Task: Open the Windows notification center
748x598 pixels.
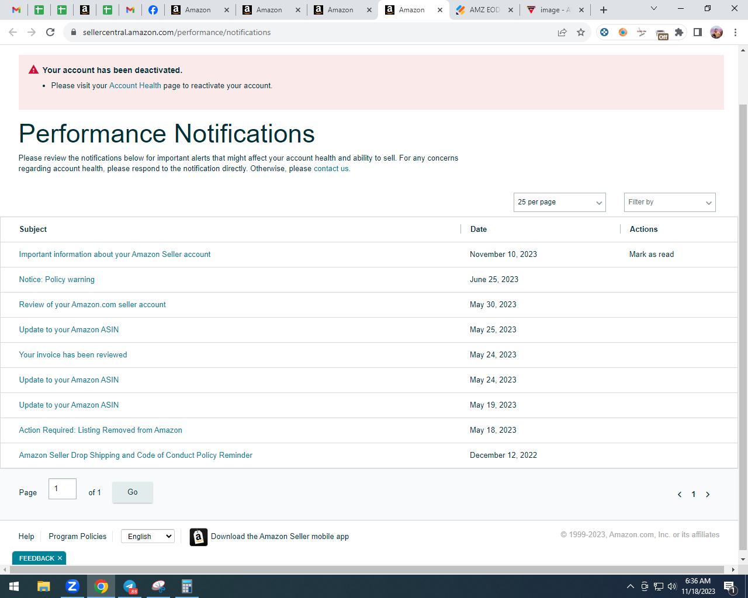Action: (729, 586)
